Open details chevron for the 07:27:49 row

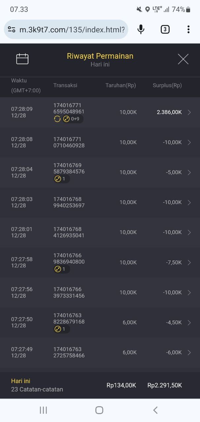(189, 352)
